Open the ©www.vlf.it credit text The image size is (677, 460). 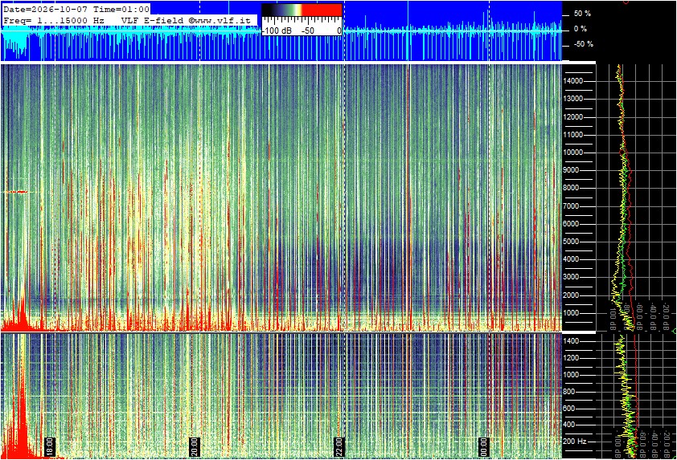coord(220,20)
